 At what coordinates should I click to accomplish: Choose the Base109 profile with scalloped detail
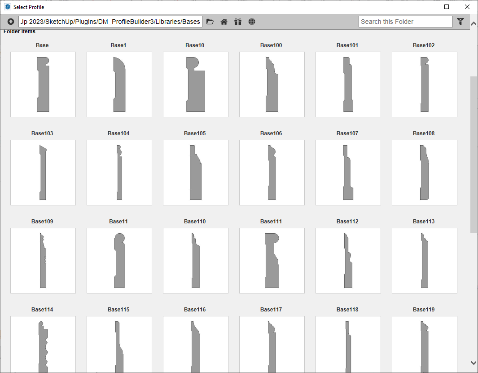pyautogui.click(x=43, y=260)
